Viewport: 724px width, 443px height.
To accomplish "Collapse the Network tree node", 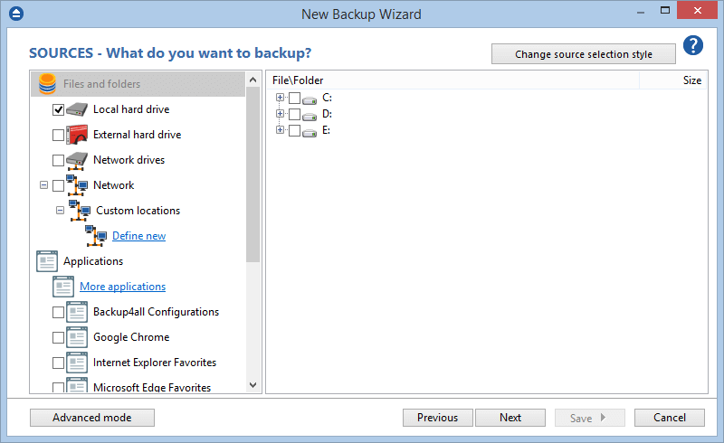I will pos(43,185).
